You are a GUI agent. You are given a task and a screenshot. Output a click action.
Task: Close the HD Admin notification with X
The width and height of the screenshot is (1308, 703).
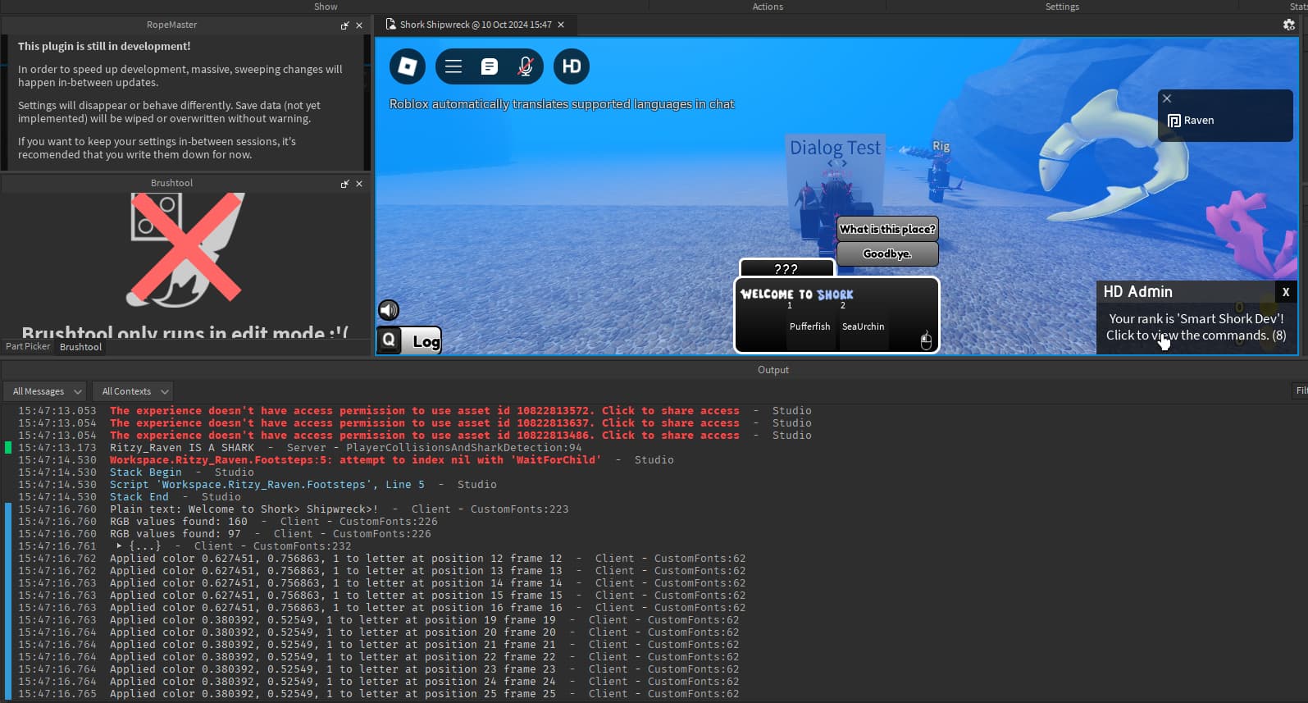(x=1286, y=292)
